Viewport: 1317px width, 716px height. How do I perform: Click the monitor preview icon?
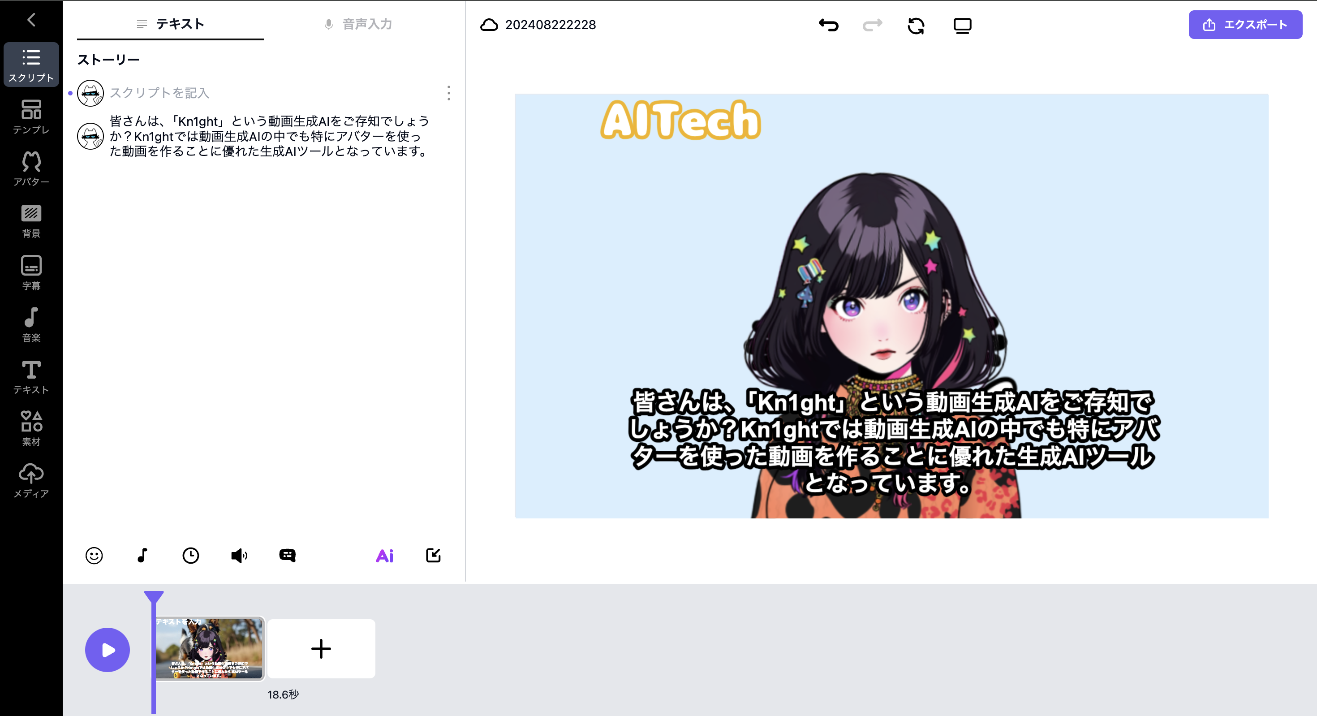pos(963,26)
